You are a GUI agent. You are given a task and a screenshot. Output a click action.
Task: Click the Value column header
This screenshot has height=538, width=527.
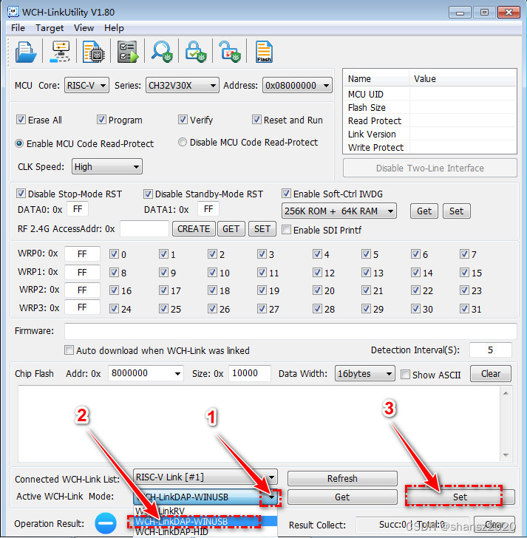pos(463,78)
